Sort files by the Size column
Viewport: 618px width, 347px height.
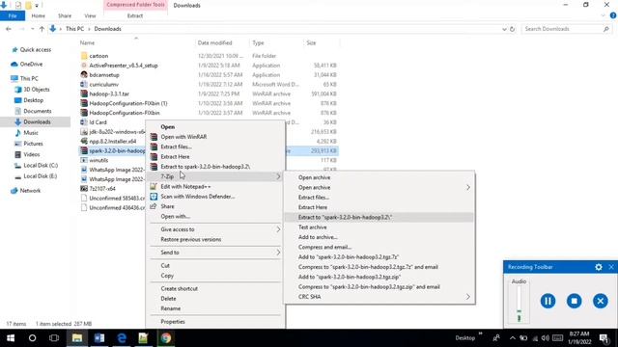311,42
